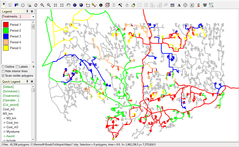Select M3_km without arrow in Quick Legend
The height and width of the screenshot is (147, 239).
(x=8, y=114)
